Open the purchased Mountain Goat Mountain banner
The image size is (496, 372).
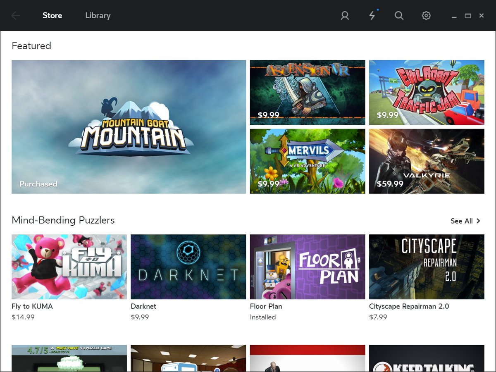129,126
